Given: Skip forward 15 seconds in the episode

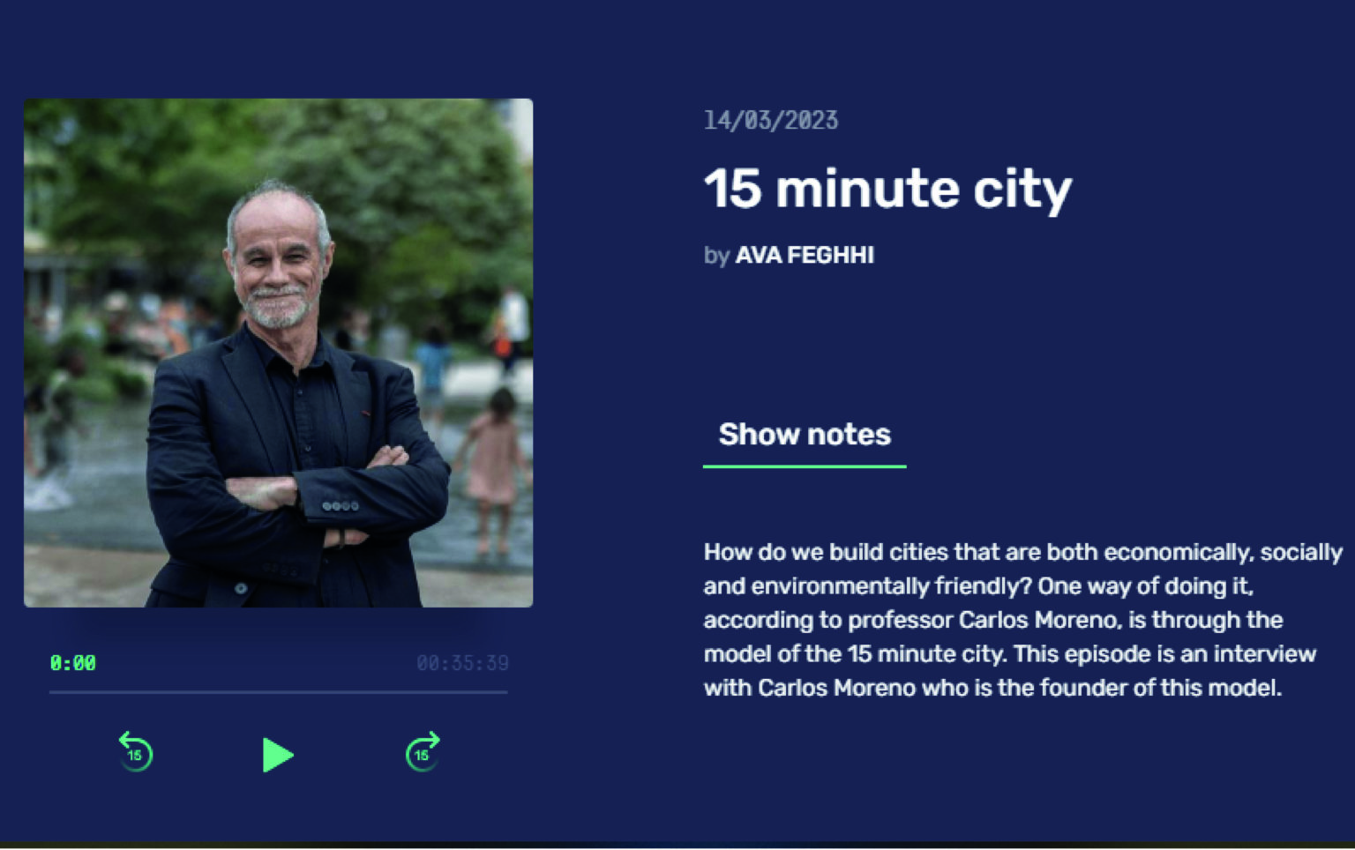Looking at the screenshot, I should tap(423, 752).
